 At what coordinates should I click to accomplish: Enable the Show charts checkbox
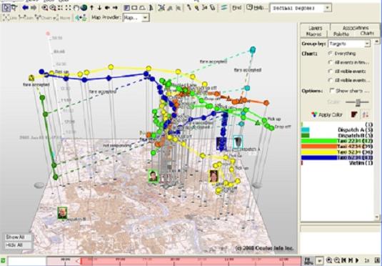coord(332,91)
